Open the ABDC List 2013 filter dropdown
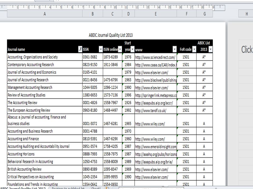 [210, 49]
